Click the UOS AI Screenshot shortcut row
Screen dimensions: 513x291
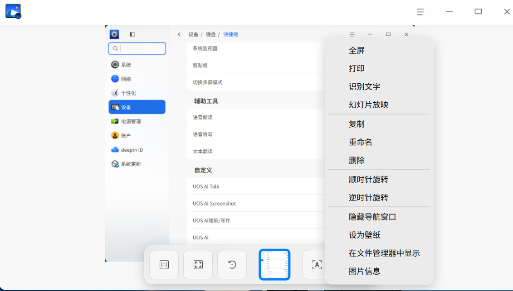pyautogui.click(x=256, y=204)
